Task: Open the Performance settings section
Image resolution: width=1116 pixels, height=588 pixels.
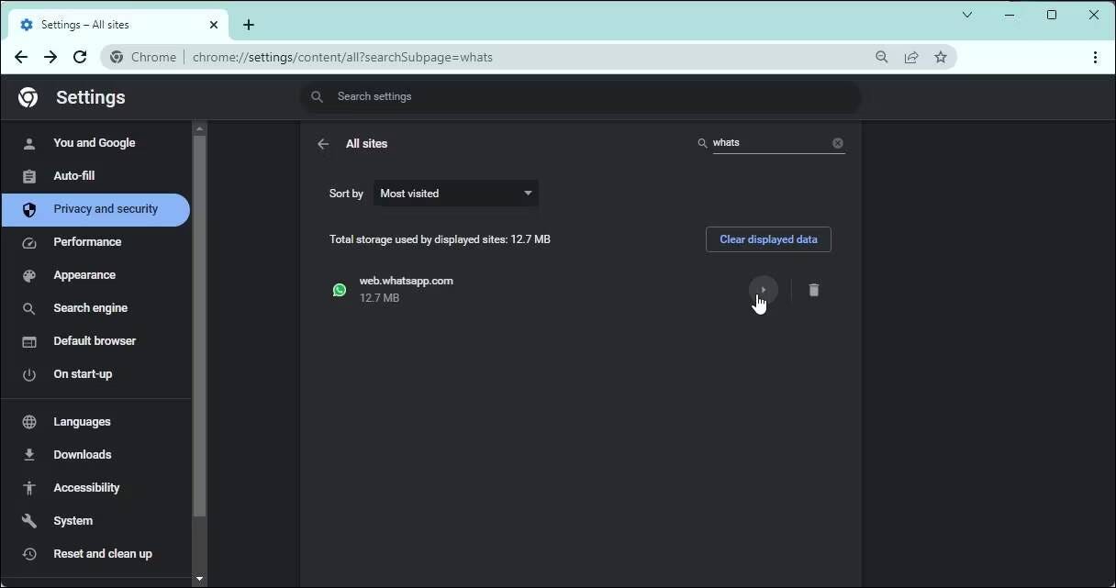Action: tap(87, 241)
